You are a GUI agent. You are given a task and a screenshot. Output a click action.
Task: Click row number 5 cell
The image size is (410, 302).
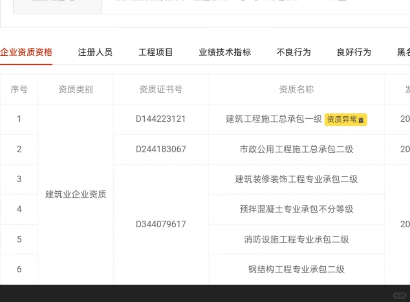pos(19,239)
